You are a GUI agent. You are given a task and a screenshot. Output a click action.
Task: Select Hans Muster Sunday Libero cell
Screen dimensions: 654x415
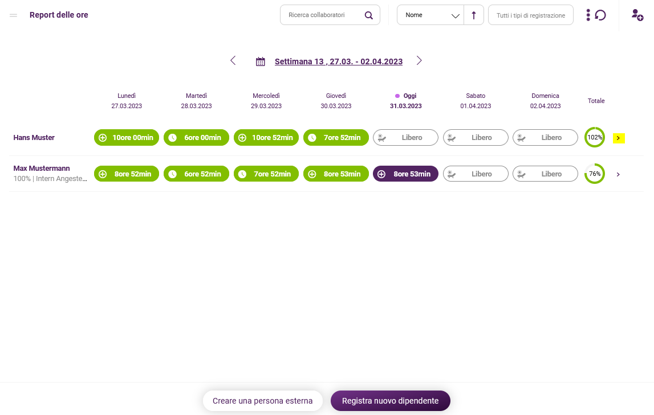click(545, 138)
